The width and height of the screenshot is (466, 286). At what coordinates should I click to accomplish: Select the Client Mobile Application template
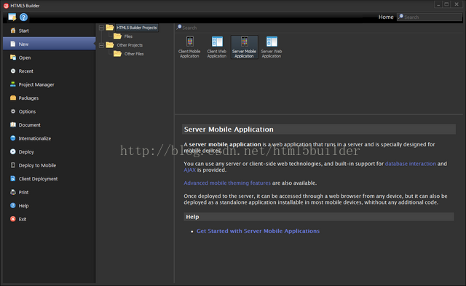pos(189,47)
